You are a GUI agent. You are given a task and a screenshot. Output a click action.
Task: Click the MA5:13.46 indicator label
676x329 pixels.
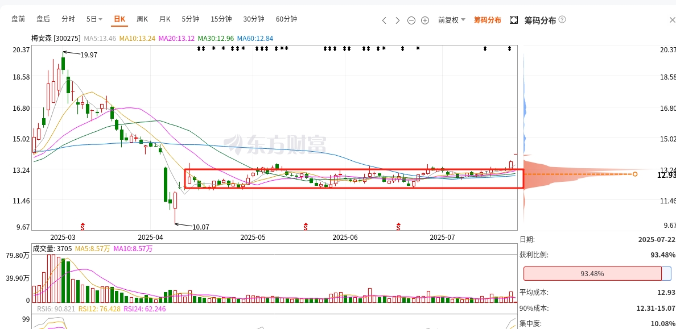[x=100, y=38]
